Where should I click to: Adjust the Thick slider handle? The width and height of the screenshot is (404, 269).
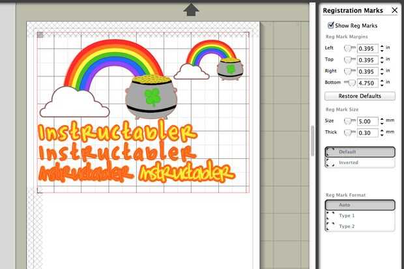[x=348, y=132]
